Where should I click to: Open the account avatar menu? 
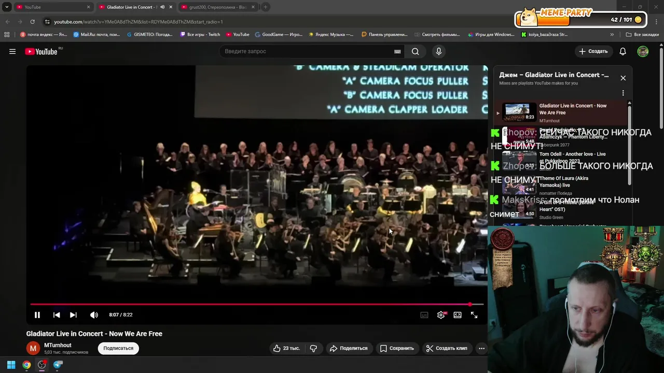pos(643,51)
